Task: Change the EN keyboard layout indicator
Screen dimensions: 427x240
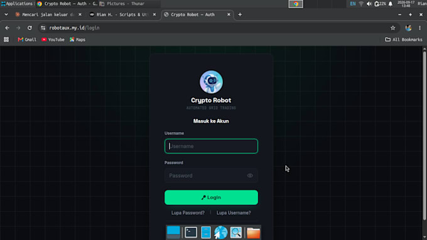Action: click(x=353, y=4)
